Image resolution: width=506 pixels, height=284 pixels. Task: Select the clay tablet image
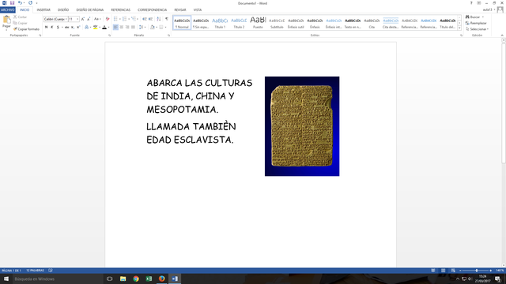tap(302, 126)
